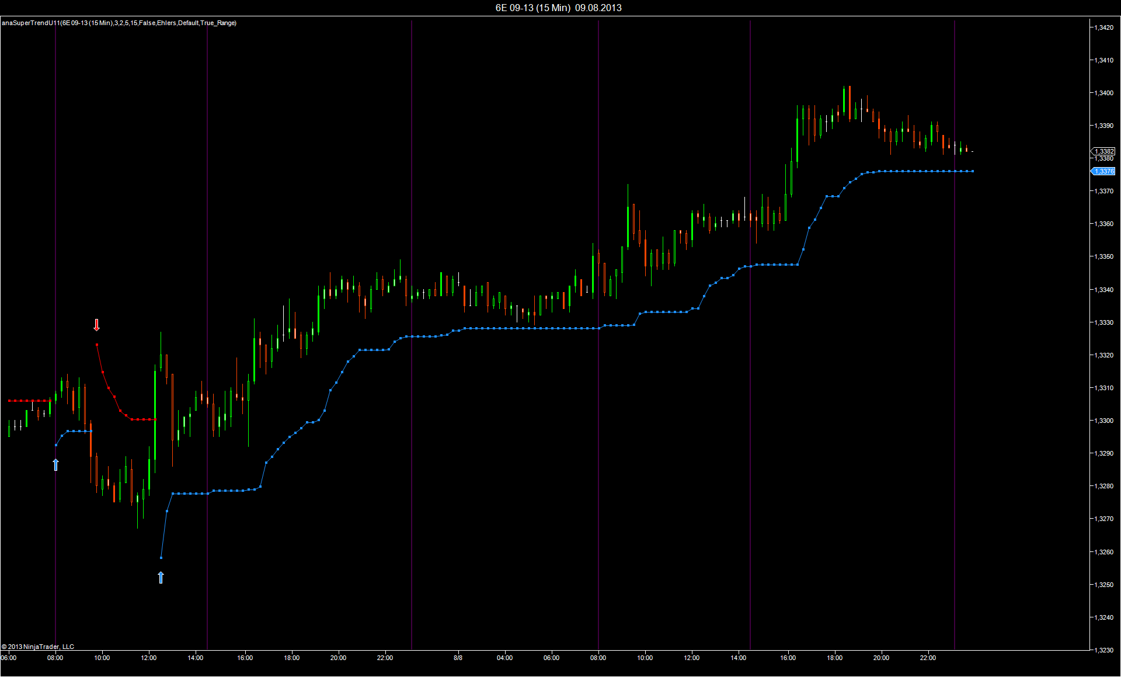This screenshot has width=1121, height=677.
Task: Click the blue up arrow near 08:00 session line
Action: coord(55,465)
